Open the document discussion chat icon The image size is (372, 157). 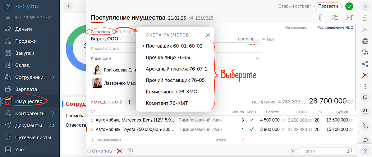(335, 17)
